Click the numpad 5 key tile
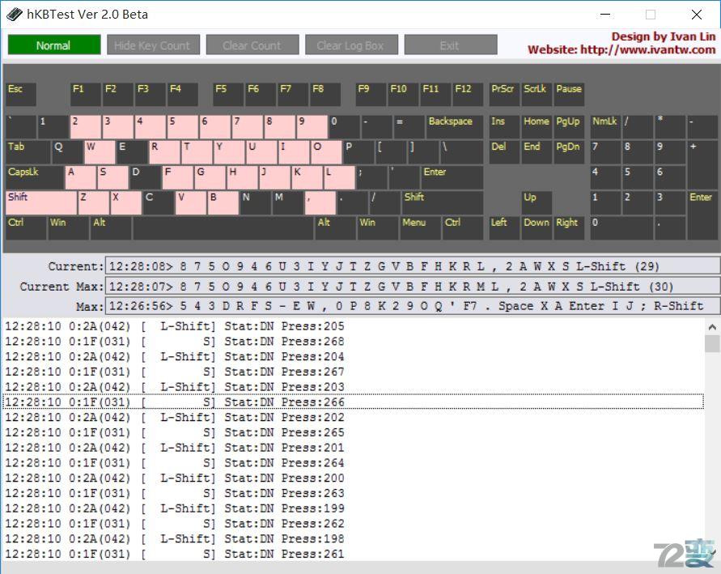The image size is (721, 574). [x=638, y=177]
